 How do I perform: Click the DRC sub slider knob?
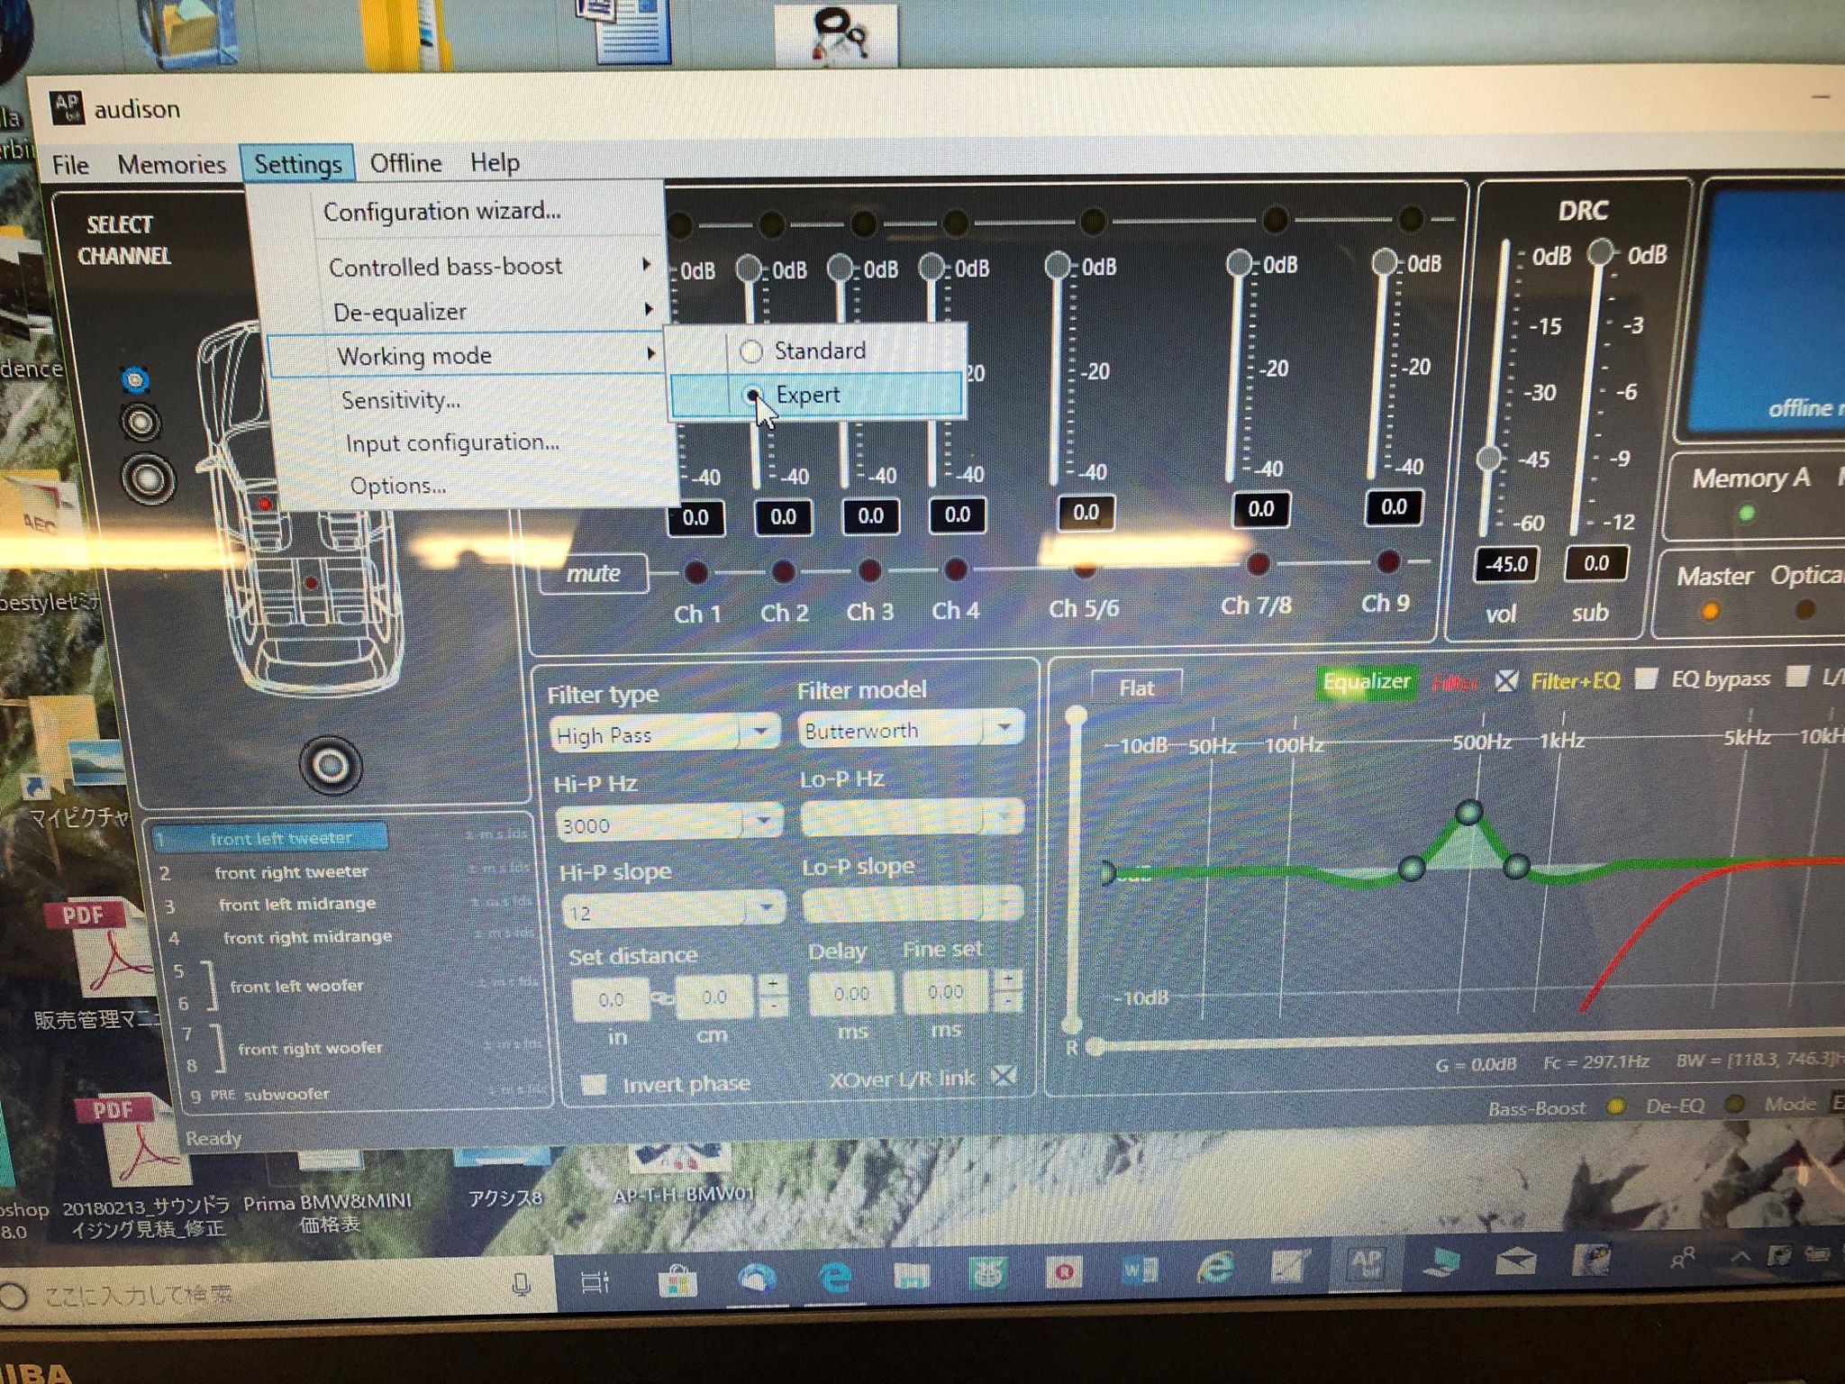point(1601,252)
